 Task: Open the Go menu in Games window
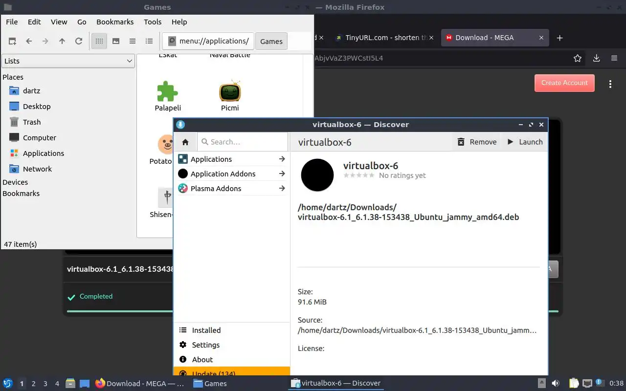click(x=82, y=22)
